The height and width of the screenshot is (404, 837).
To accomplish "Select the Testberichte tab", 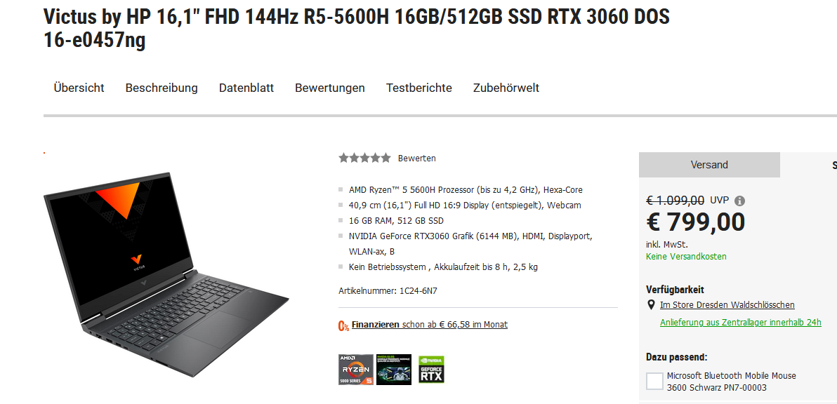I will click(x=419, y=88).
